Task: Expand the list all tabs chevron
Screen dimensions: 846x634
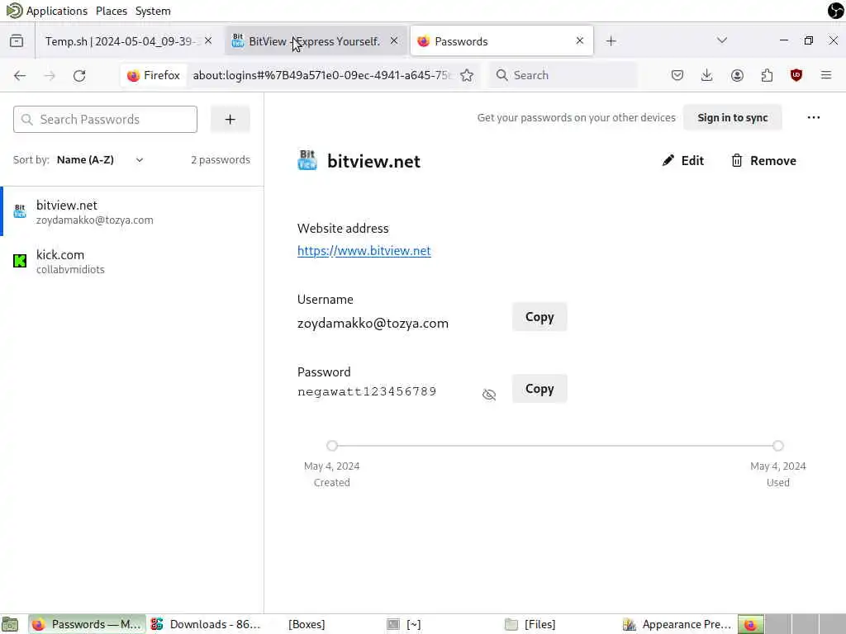Action: (x=722, y=41)
